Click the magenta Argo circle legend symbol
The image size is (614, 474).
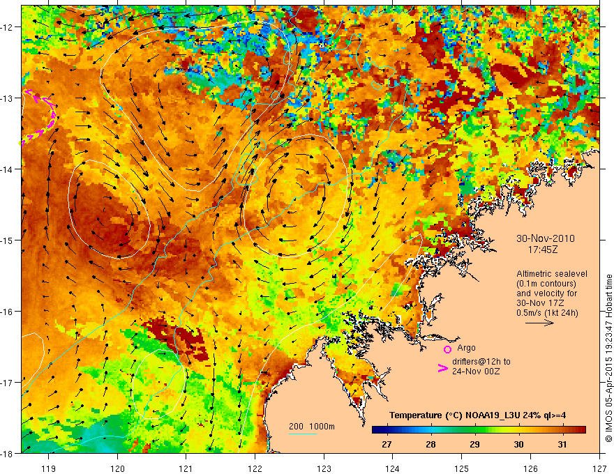coord(447,349)
